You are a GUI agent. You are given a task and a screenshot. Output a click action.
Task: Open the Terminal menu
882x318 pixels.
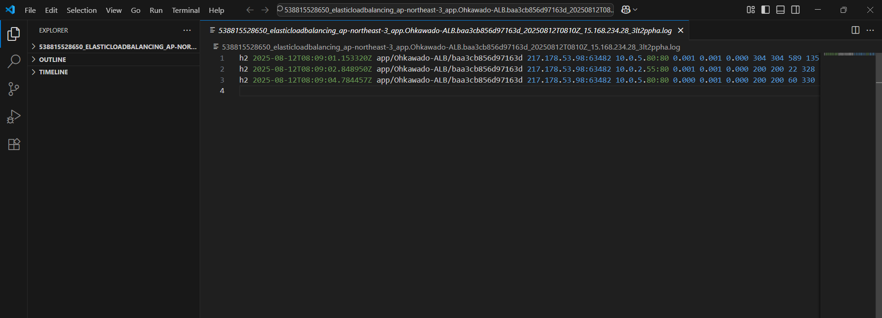coord(185,10)
